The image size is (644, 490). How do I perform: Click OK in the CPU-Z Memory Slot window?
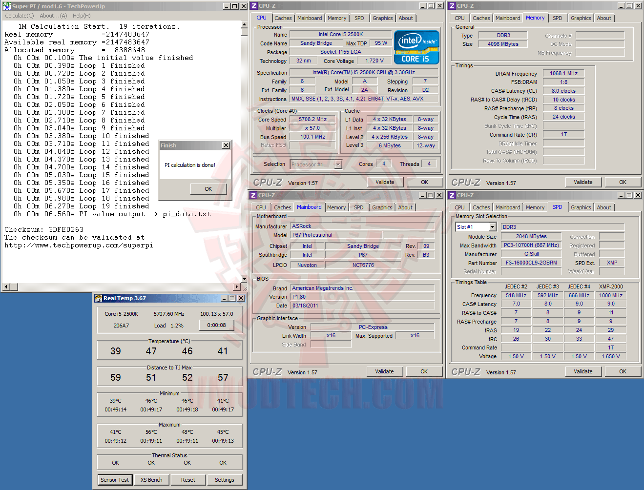point(623,371)
